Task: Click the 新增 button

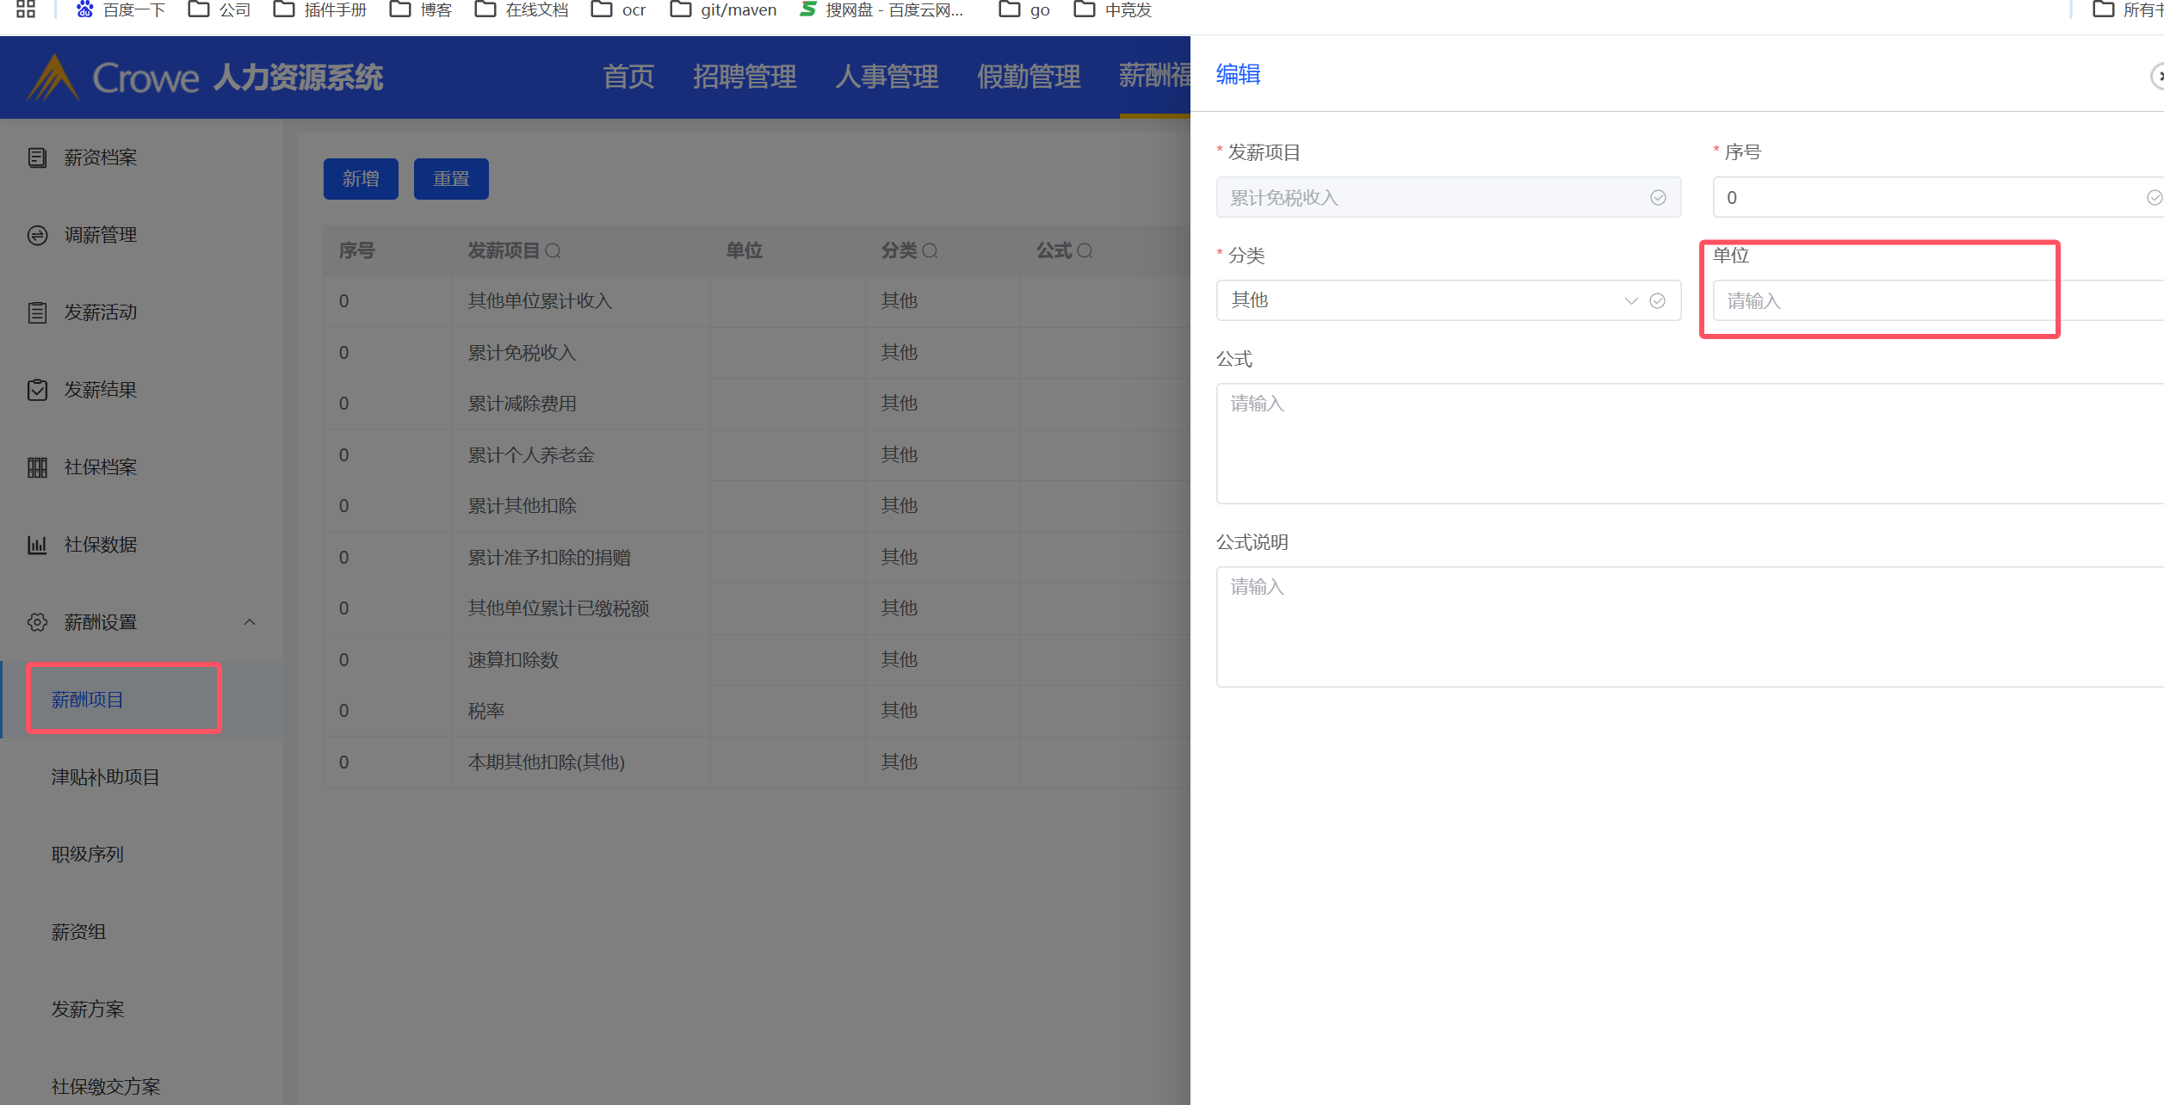Action: point(361,179)
